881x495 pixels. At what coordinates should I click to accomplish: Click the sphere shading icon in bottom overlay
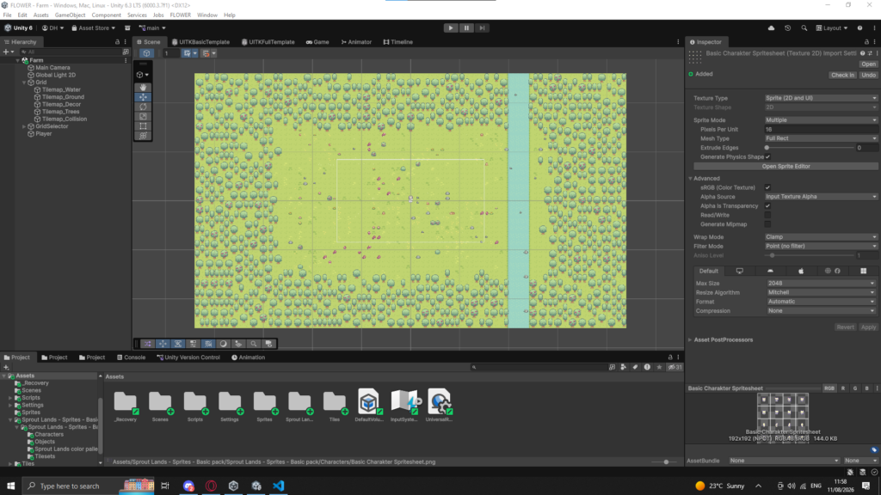(x=224, y=344)
